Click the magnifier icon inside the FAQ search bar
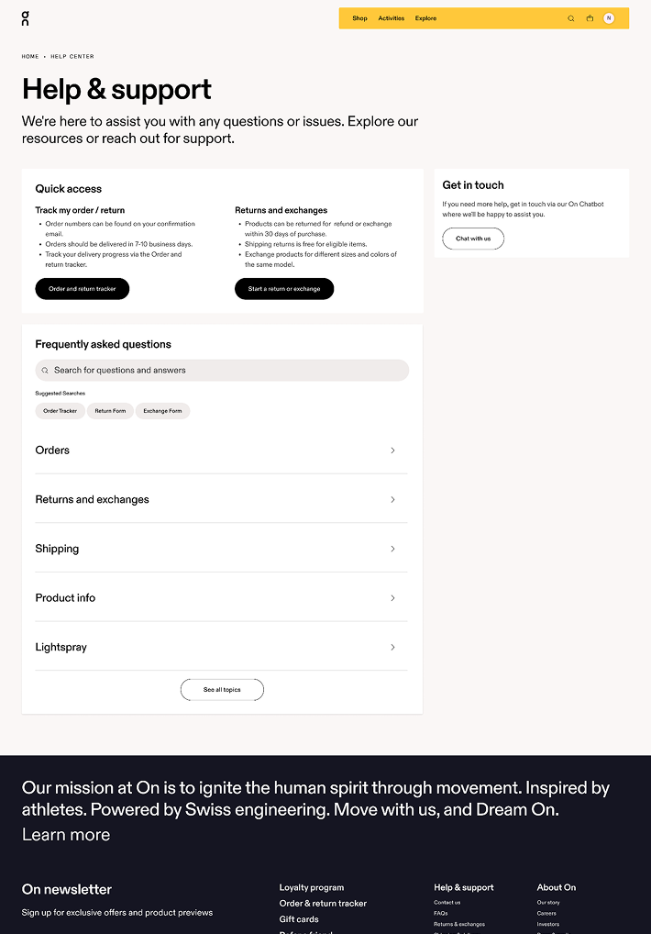Screen dimensions: 651x934 point(45,370)
